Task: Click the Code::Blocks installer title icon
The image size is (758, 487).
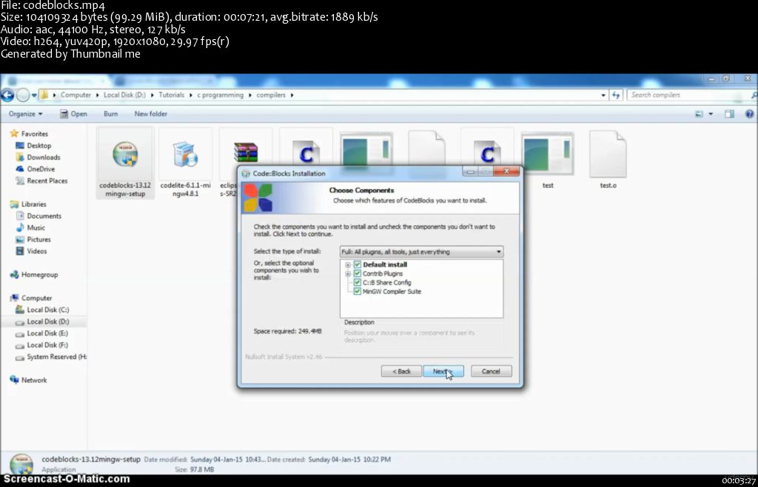Action: (x=246, y=173)
